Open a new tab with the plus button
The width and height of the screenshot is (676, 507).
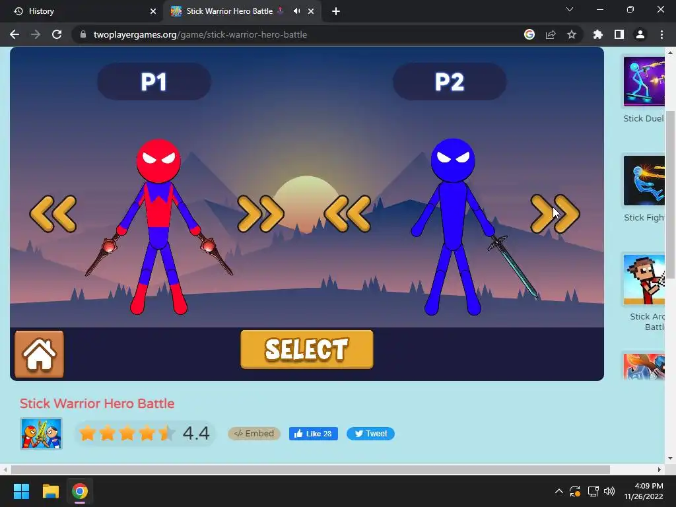click(x=336, y=11)
